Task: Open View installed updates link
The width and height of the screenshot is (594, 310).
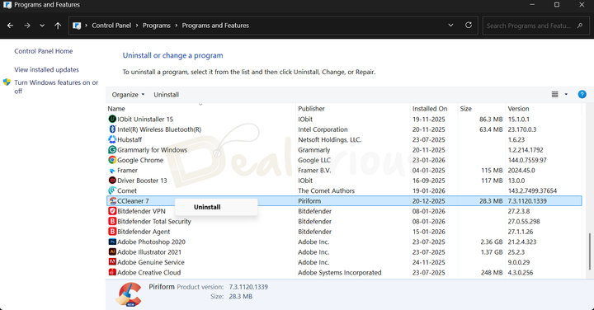Action: 46,69
